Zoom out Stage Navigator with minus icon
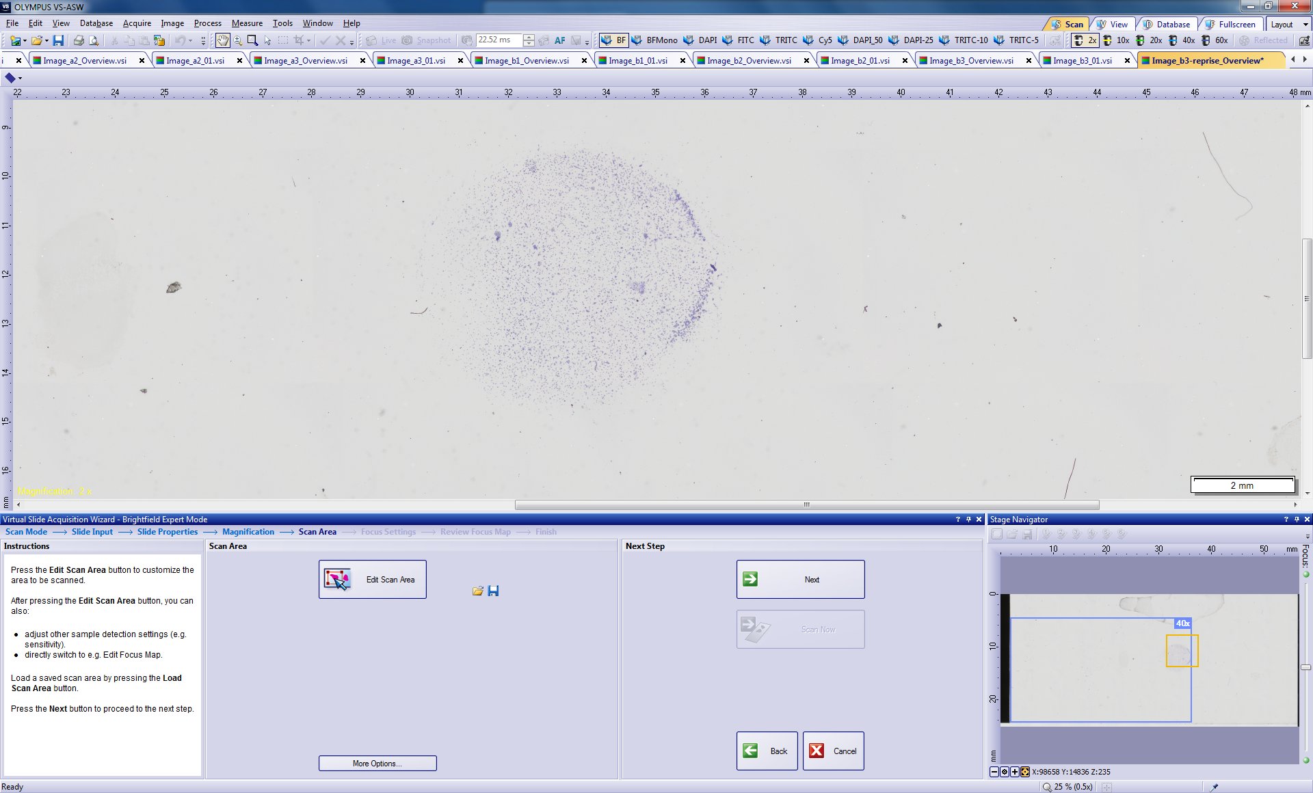The image size is (1313, 793). click(x=994, y=772)
